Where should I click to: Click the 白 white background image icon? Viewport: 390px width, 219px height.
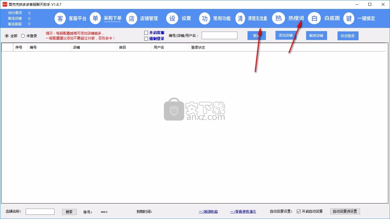click(x=314, y=18)
